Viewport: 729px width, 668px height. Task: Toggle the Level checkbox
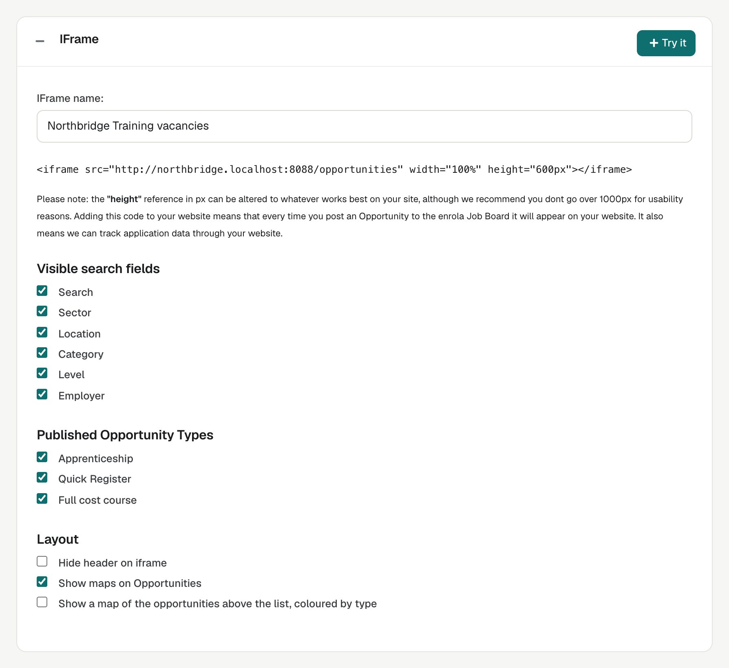(x=42, y=373)
